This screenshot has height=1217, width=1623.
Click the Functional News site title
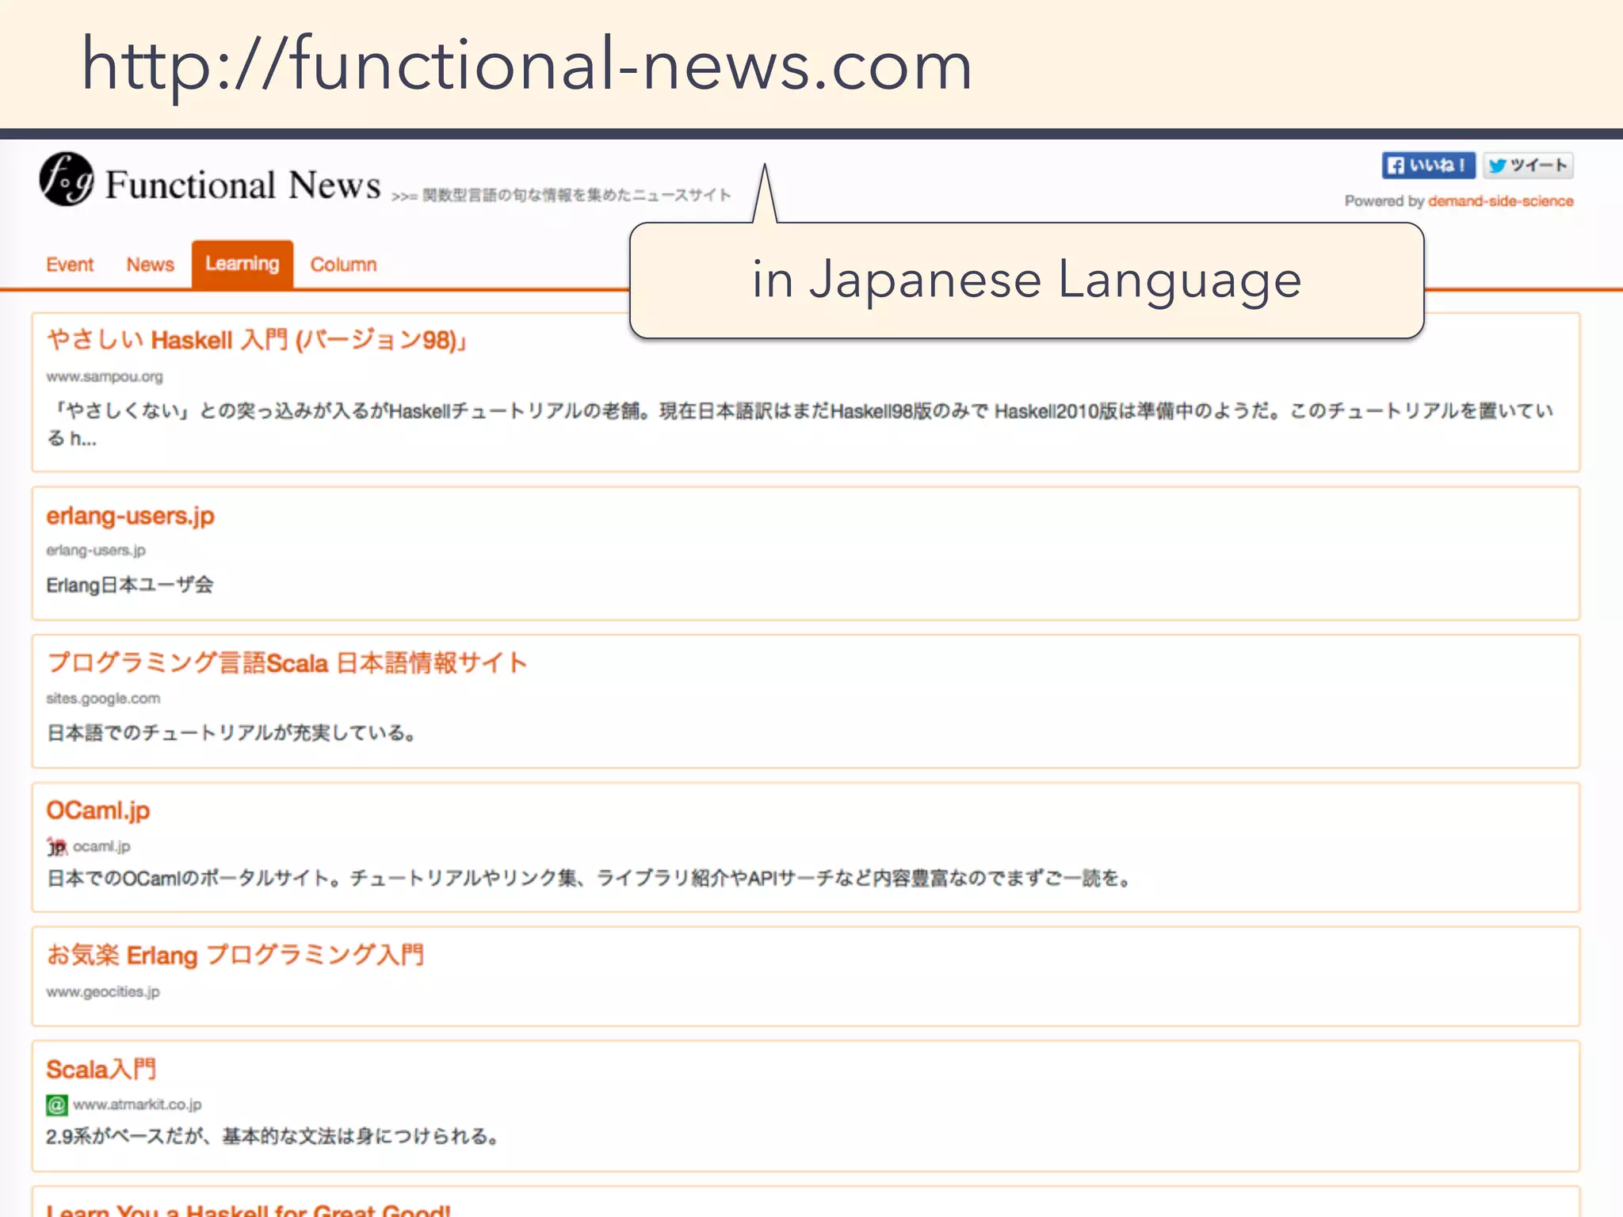click(x=242, y=185)
